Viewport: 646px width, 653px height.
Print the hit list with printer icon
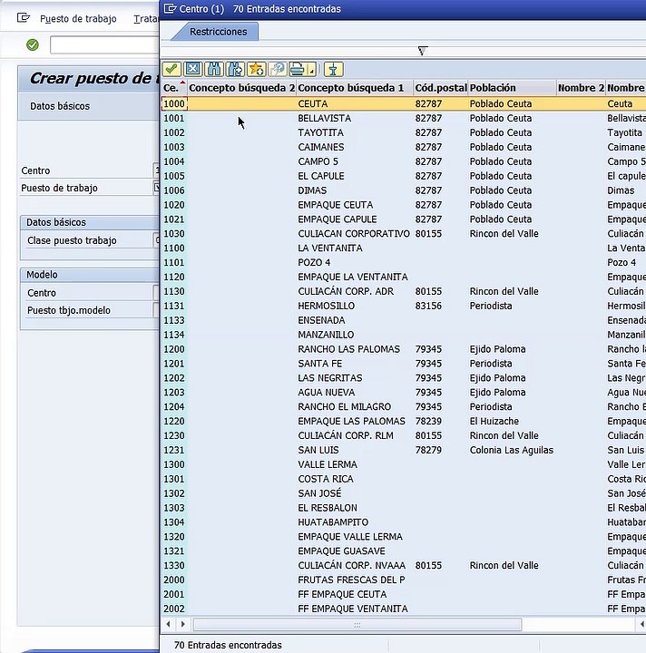point(298,69)
